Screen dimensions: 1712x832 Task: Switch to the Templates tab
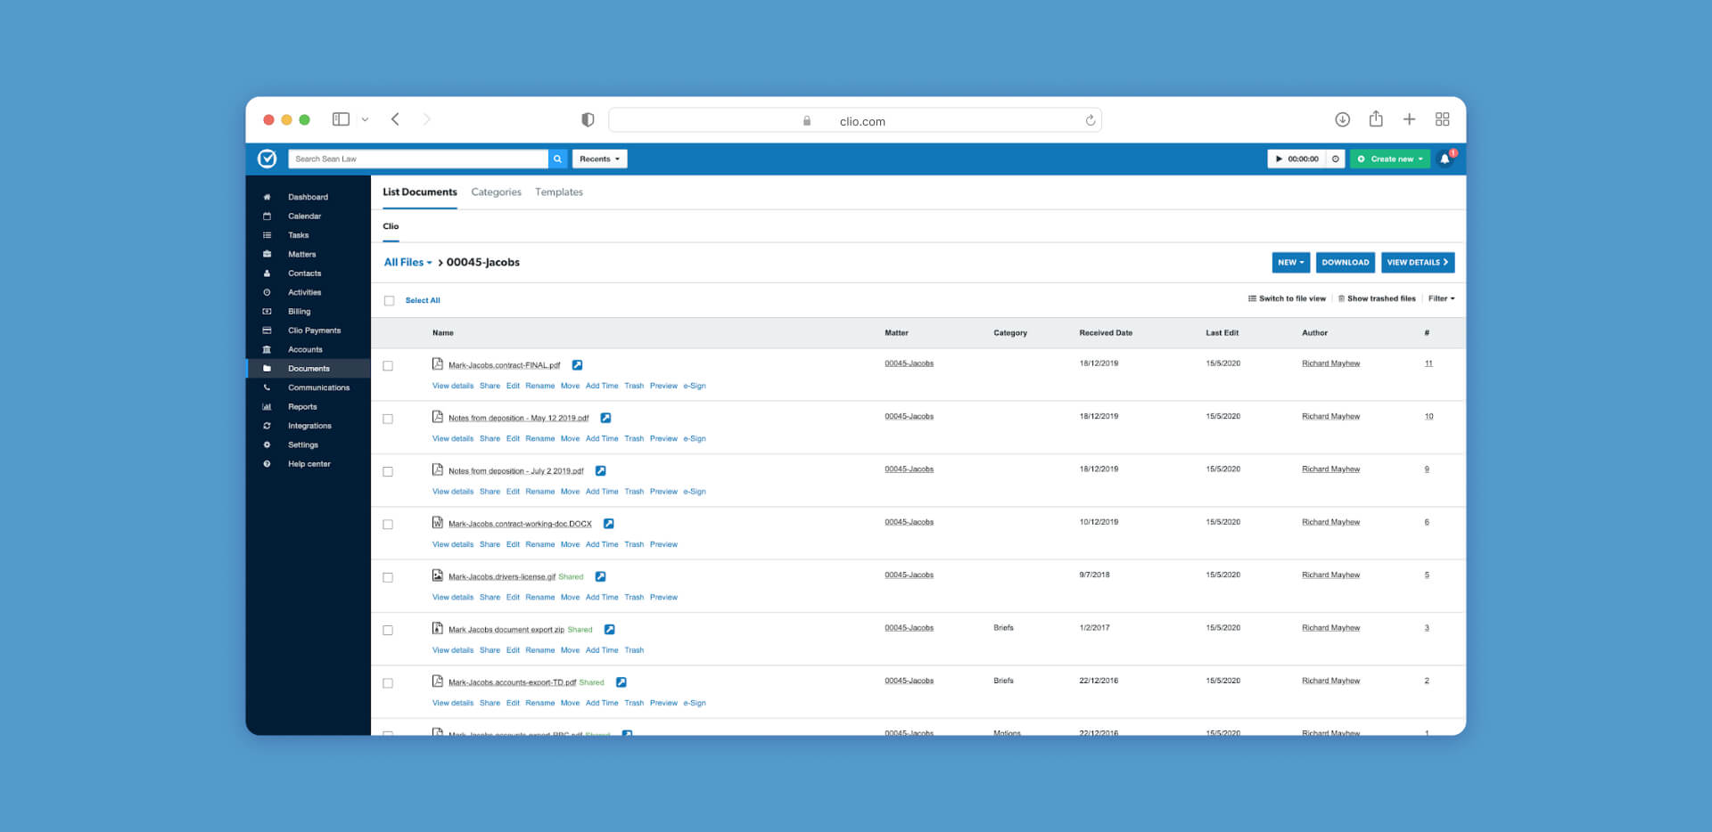559,192
